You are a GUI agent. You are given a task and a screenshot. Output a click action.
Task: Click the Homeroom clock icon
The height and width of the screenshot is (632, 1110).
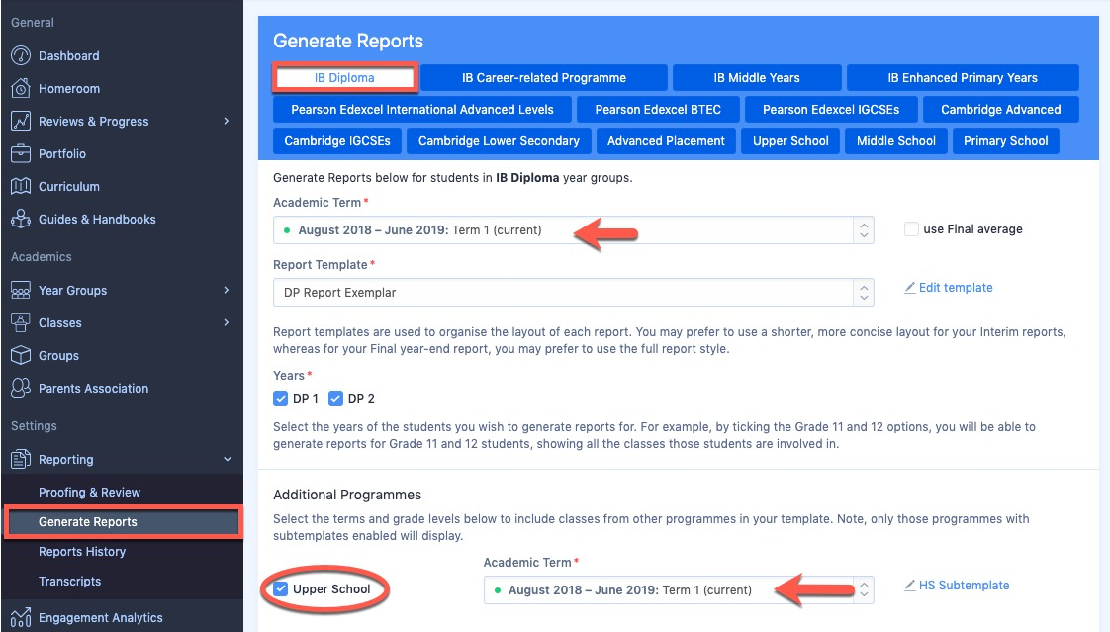[21, 88]
